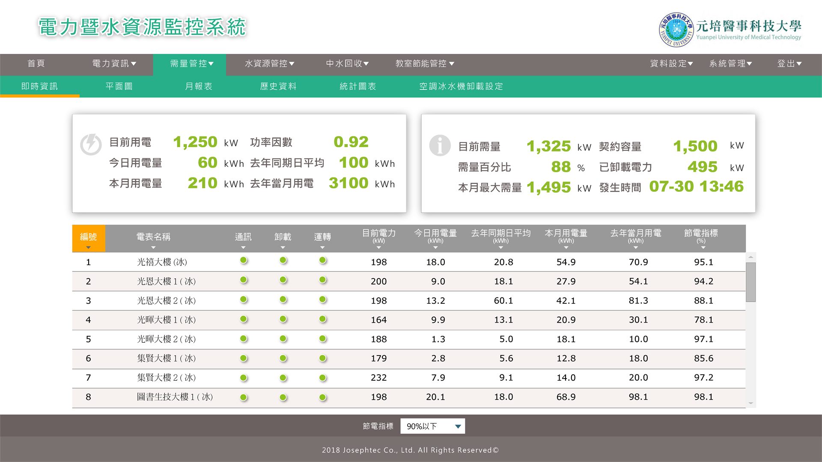Click the 電力暨水資源監控系統 title

coord(142,27)
